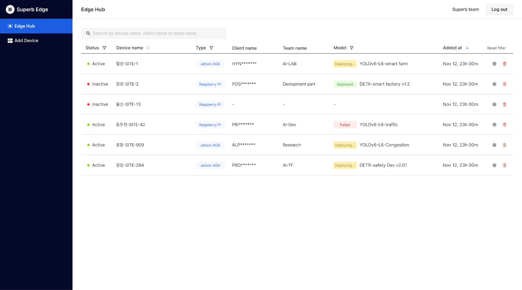Open settings for 광양-SITE-284 device
The width and height of the screenshot is (522, 290).
pos(494,165)
